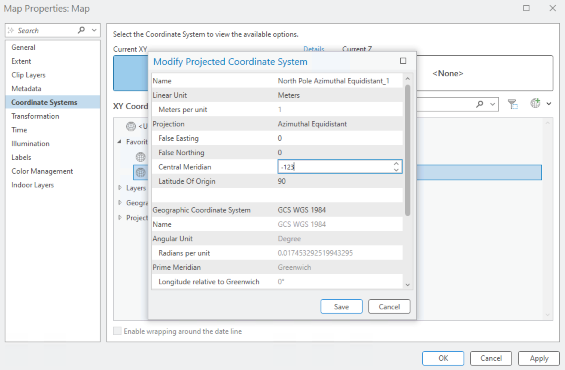565x370 pixels.
Task: Collapse the Favorites tree node
Action: pos(119,142)
